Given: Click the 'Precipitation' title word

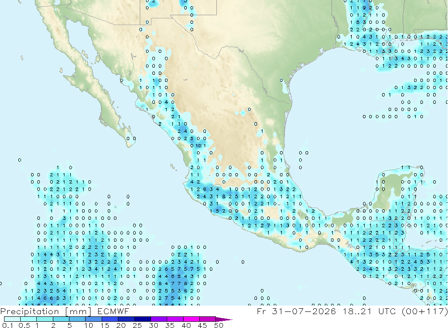Looking at the screenshot, I should [30, 311].
